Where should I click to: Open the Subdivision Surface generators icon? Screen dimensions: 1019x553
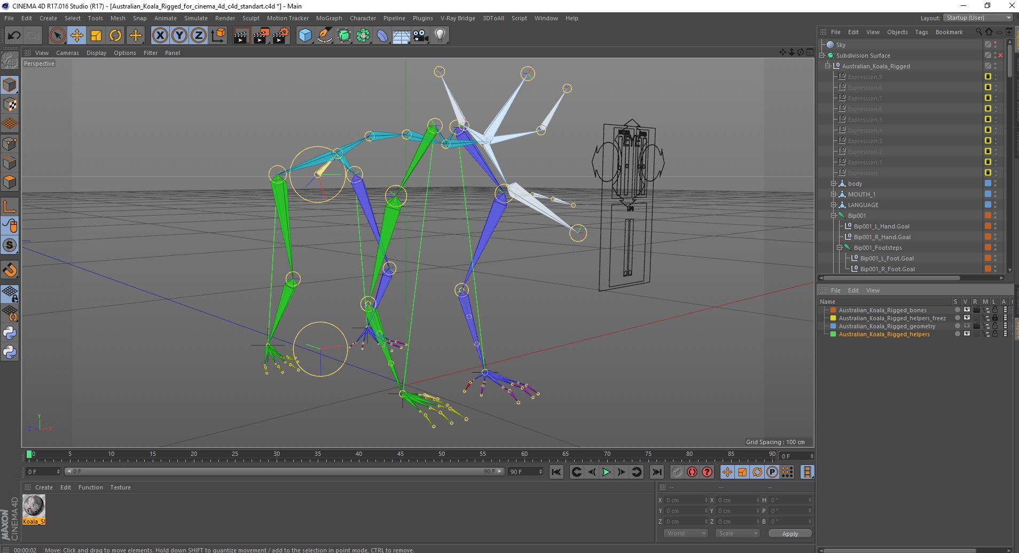click(344, 36)
